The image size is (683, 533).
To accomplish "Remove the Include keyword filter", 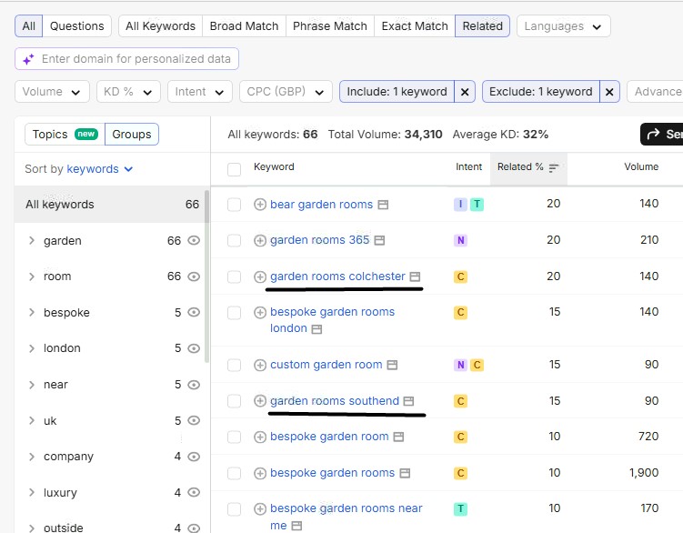I will 465,92.
